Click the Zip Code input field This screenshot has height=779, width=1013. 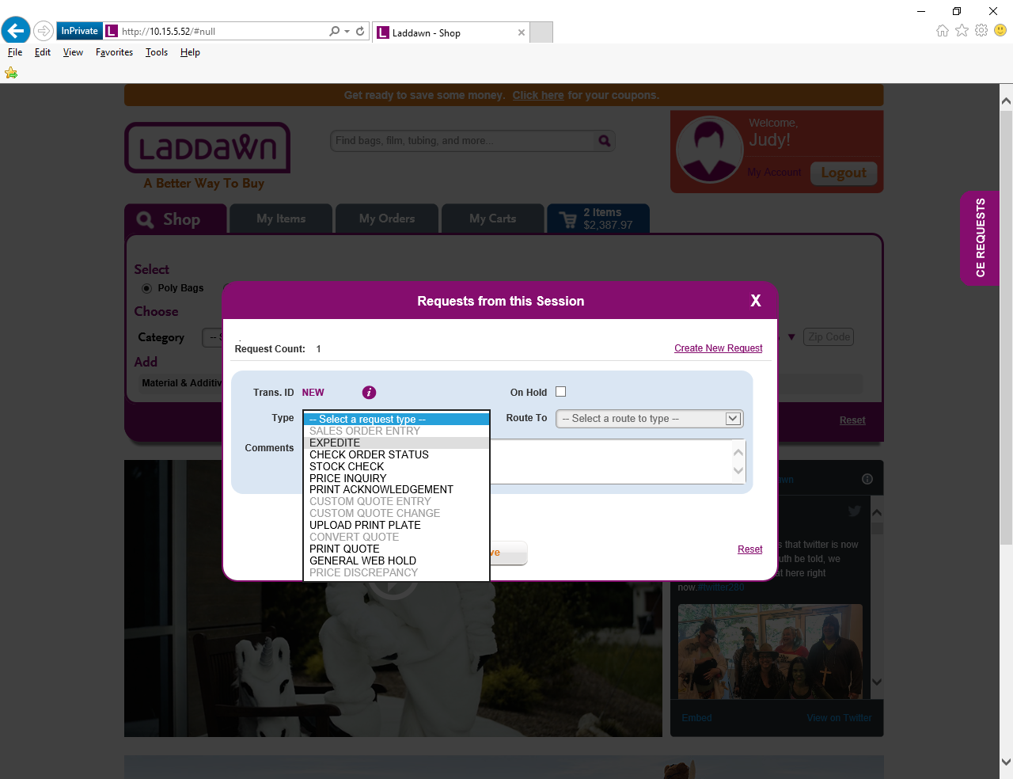click(x=829, y=337)
